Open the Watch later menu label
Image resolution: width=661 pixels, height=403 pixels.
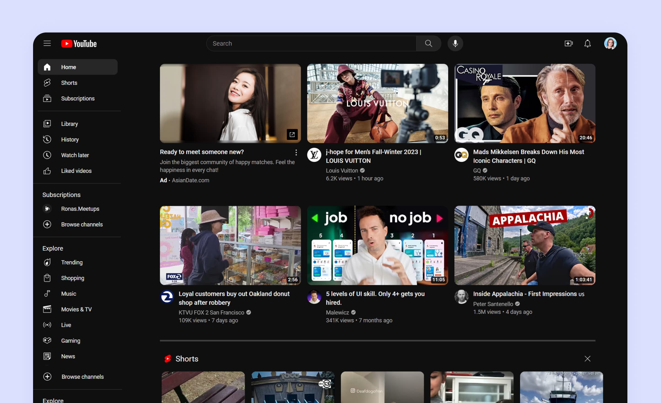[75, 155]
